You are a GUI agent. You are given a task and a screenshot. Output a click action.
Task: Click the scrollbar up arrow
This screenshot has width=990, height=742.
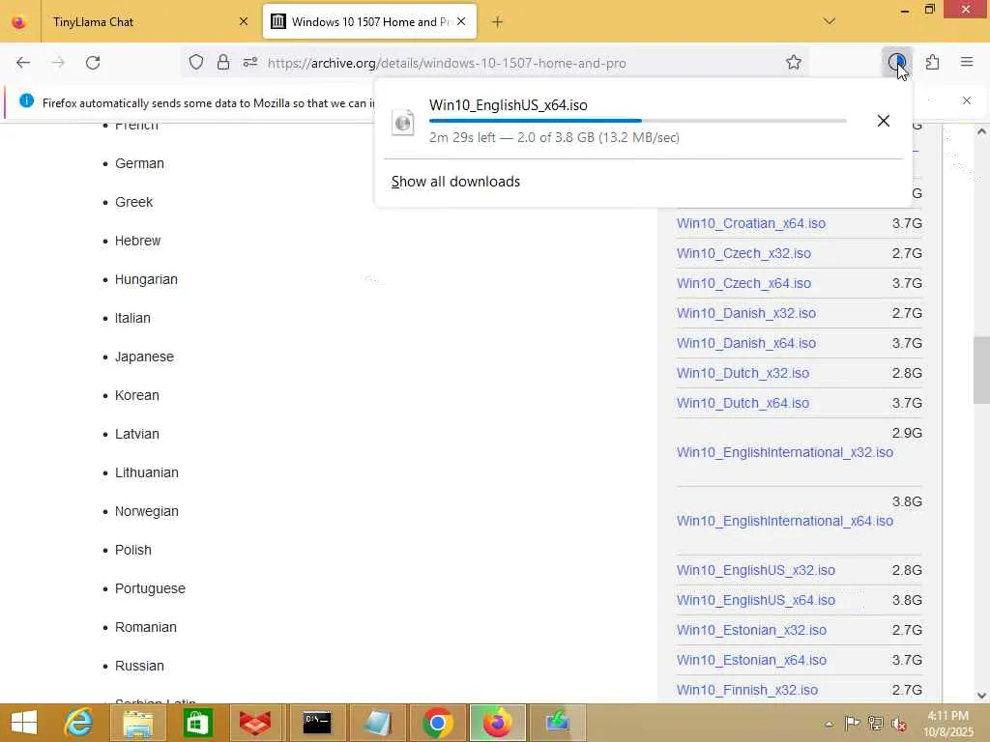pyautogui.click(x=981, y=131)
